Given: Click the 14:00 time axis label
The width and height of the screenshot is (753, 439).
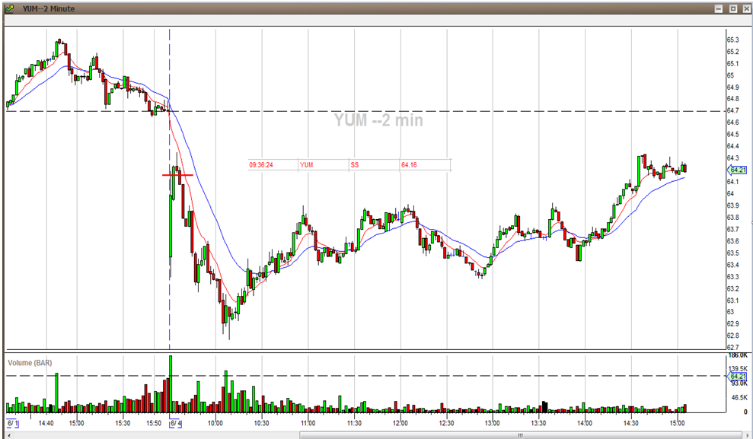Looking at the screenshot, I should [585, 423].
